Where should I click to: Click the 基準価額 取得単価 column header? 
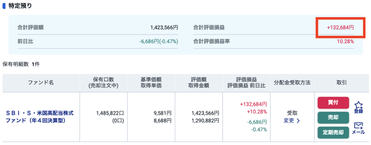[x=151, y=83]
